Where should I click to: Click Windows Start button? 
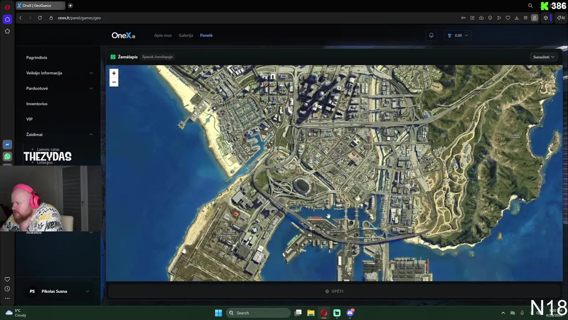(218, 313)
